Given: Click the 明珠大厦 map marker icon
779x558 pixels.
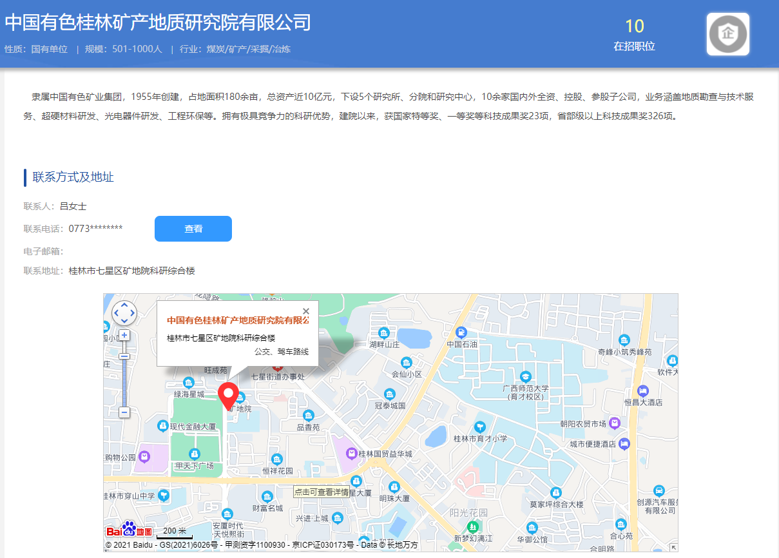Looking at the screenshot, I should (x=394, y=486).
